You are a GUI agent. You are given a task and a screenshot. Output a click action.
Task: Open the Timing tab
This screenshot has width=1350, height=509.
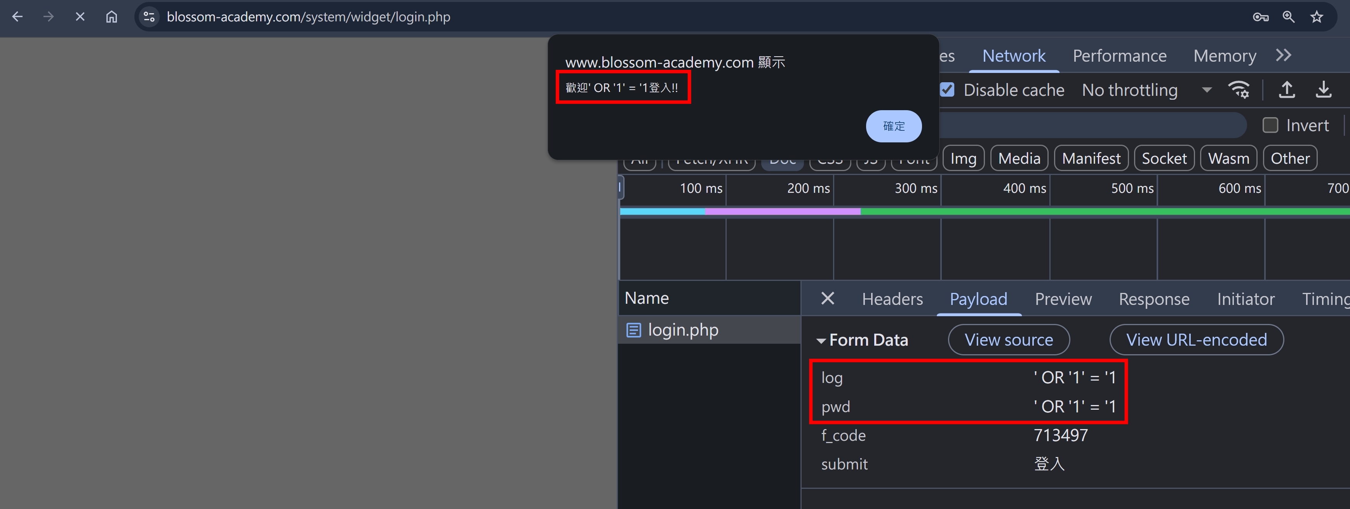click(1326, 299)
